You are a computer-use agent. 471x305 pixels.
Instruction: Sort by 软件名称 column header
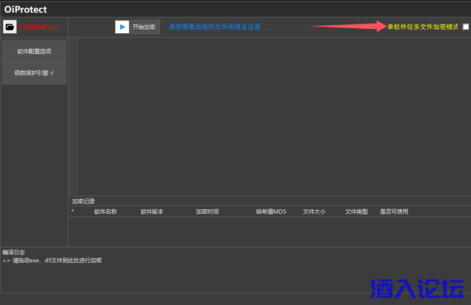click(x=106, y=212)
